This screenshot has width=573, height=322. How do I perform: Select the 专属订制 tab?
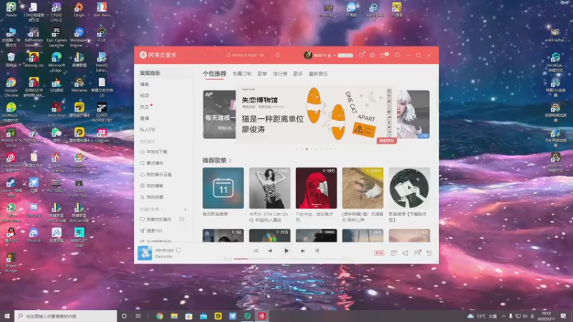coord(242,74)
